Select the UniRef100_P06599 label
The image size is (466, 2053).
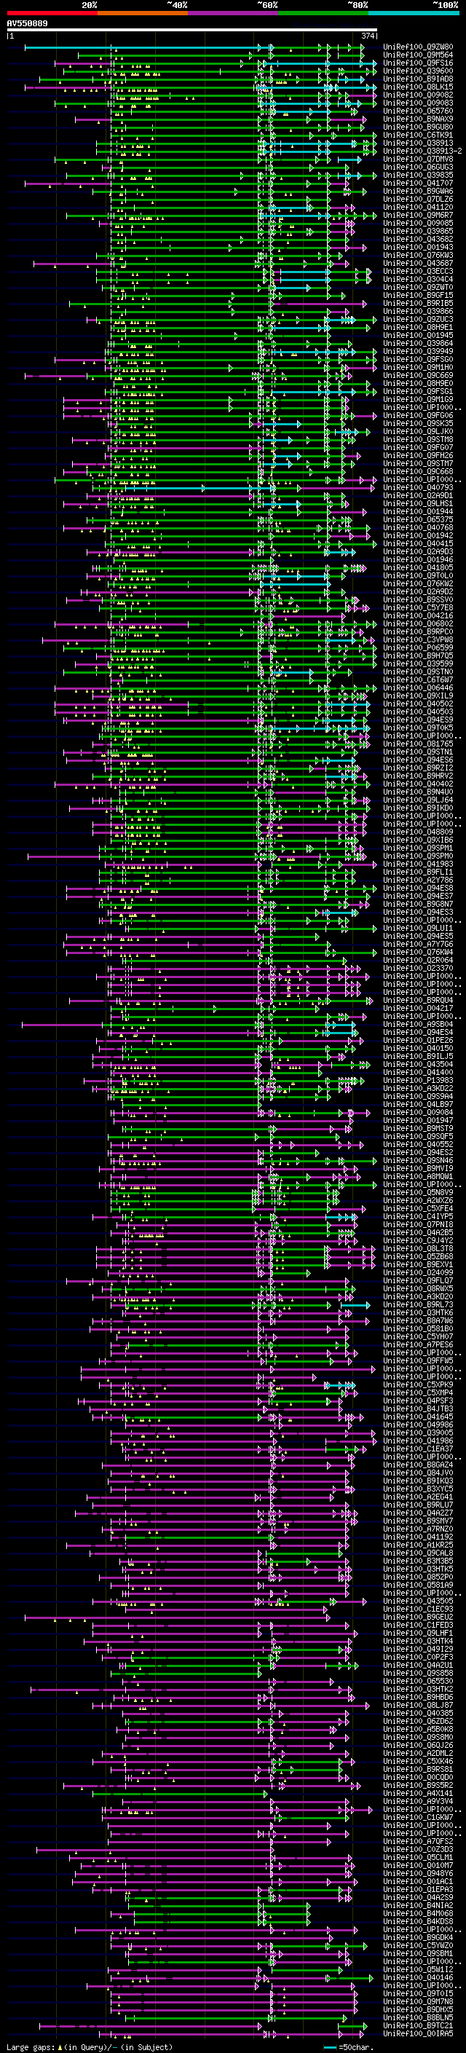coord(418,648)
